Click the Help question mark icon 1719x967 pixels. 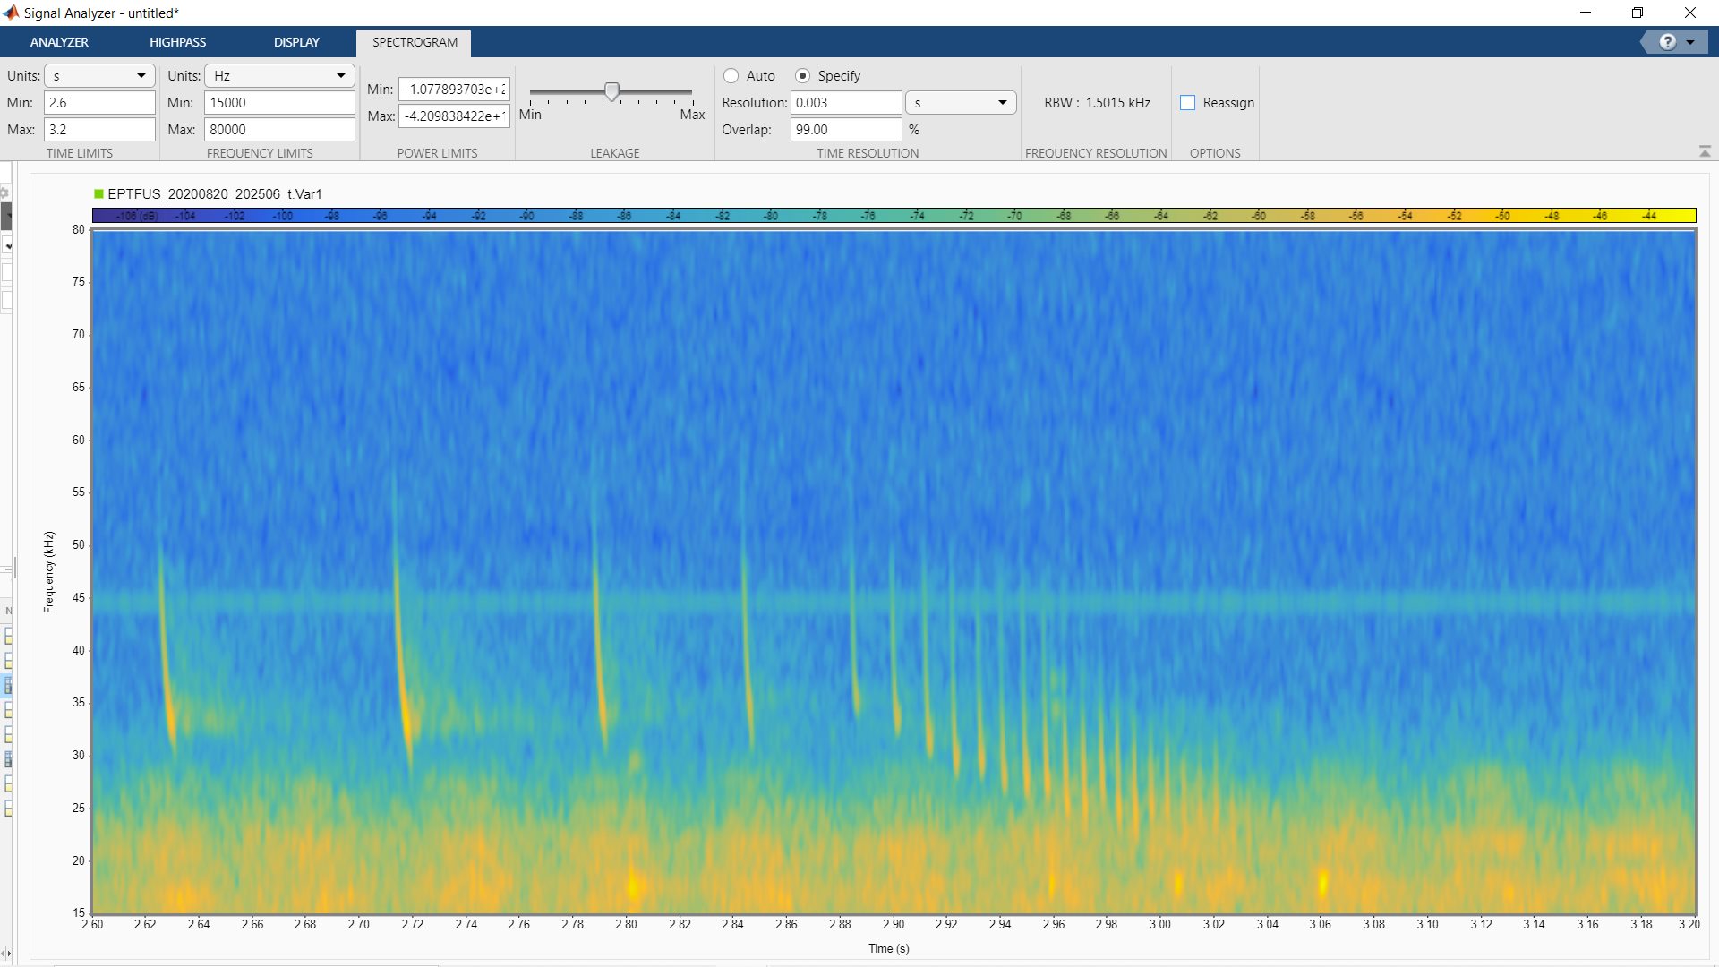tap(1667, 42)
